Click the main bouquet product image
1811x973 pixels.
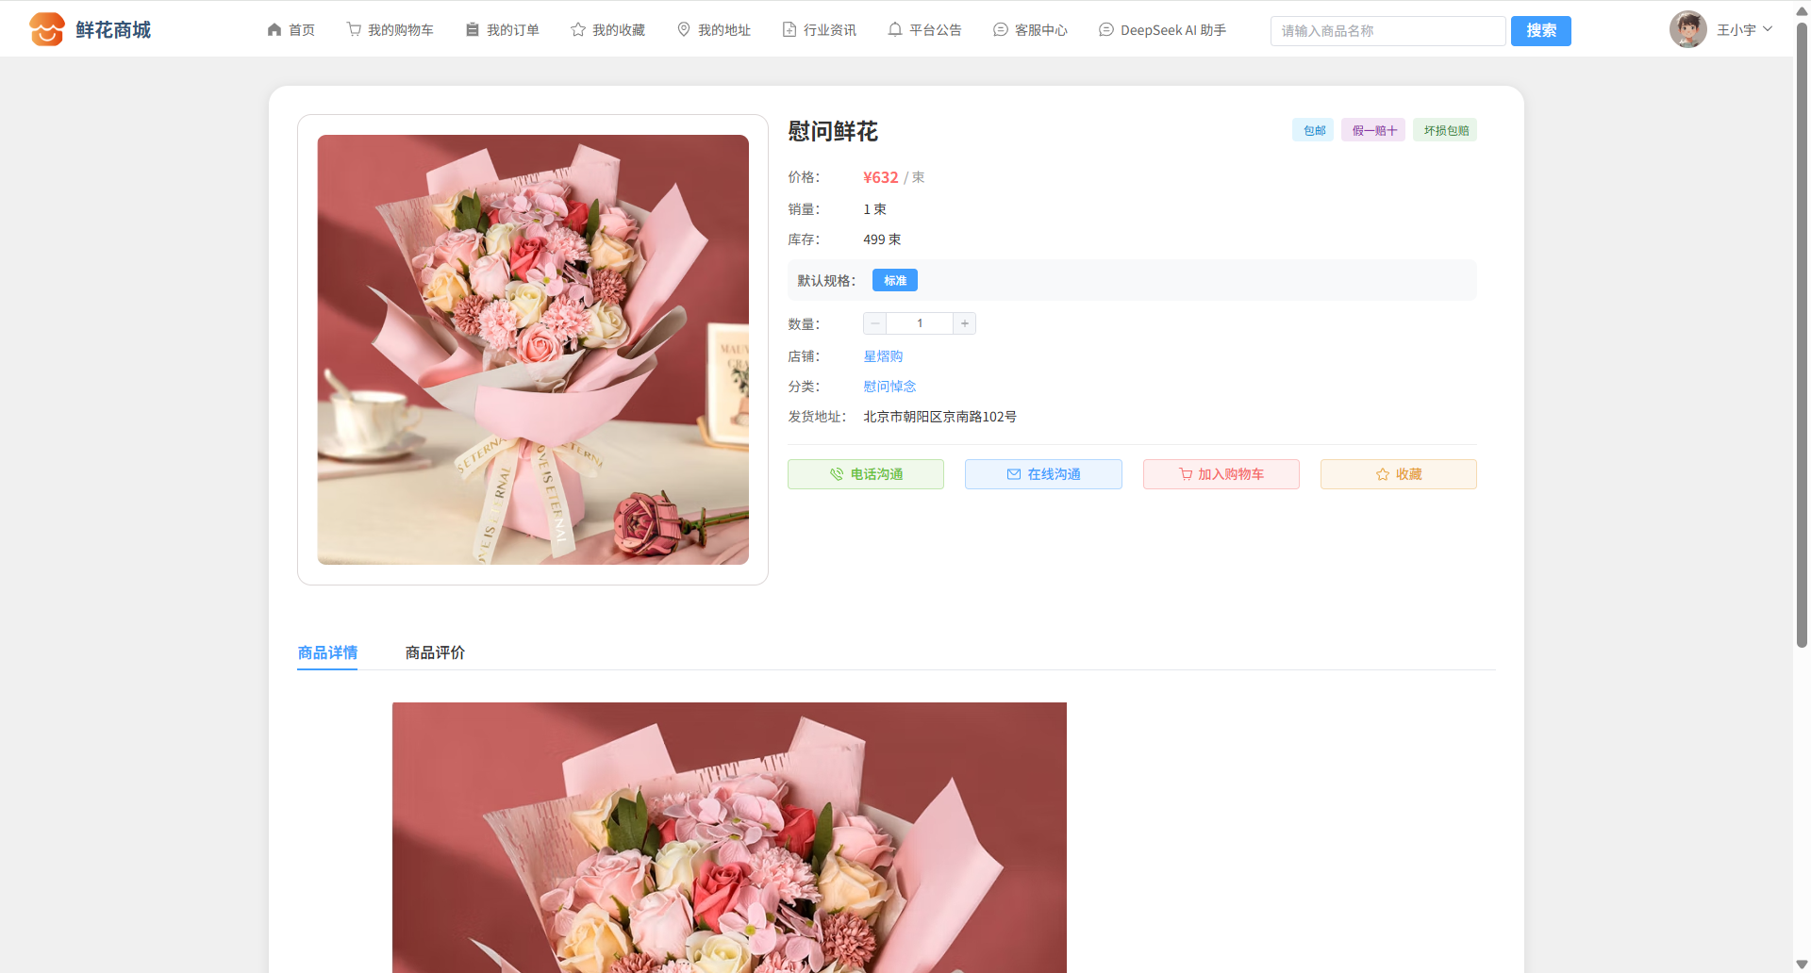click(x=533, y=350)
